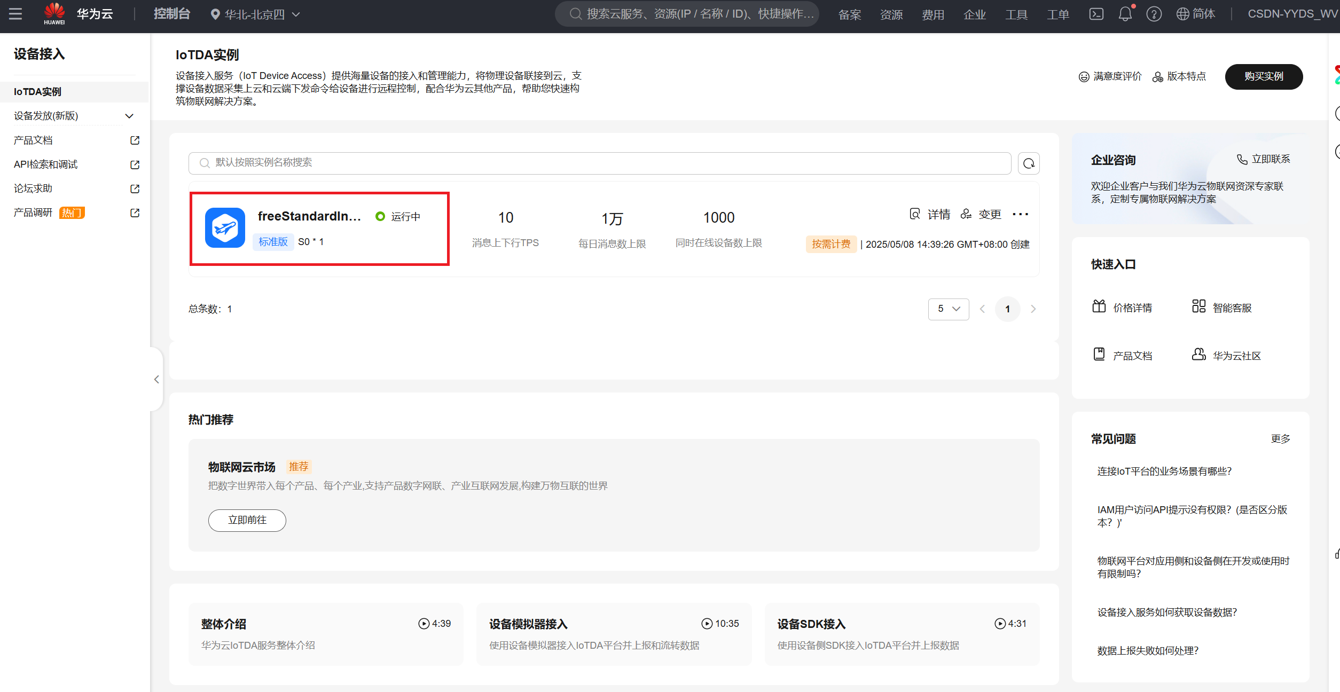Click 立即联系 in 企业咨询 card
This screenshot has height=692, width=1340.
tap(1263, 159)
